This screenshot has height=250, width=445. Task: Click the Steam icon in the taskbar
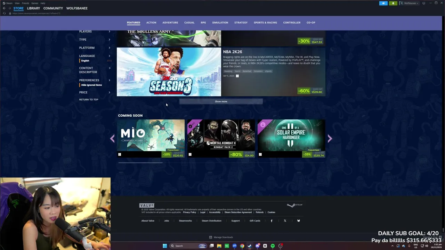click(x=250, y=246)
